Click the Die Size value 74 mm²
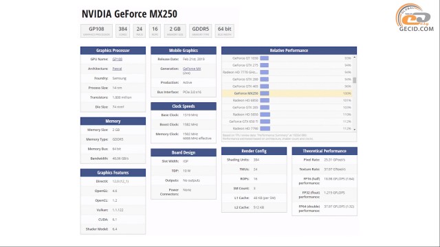The width and height of the screenshot is (440, 247). click(118, 107)
